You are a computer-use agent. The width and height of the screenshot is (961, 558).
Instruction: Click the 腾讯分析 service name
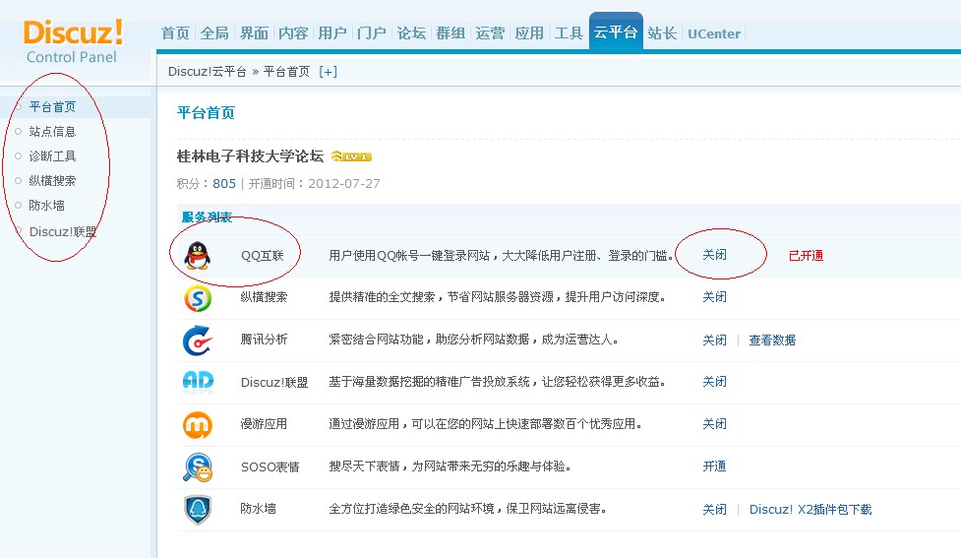(x=264, y=340)
